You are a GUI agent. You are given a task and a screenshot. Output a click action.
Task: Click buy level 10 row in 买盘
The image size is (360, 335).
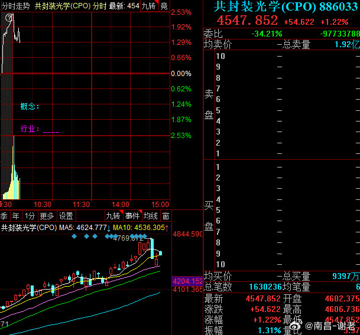(x=287, y=264)
